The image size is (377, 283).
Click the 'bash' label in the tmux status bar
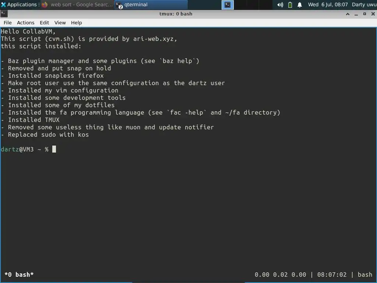[x=365, y=275]
